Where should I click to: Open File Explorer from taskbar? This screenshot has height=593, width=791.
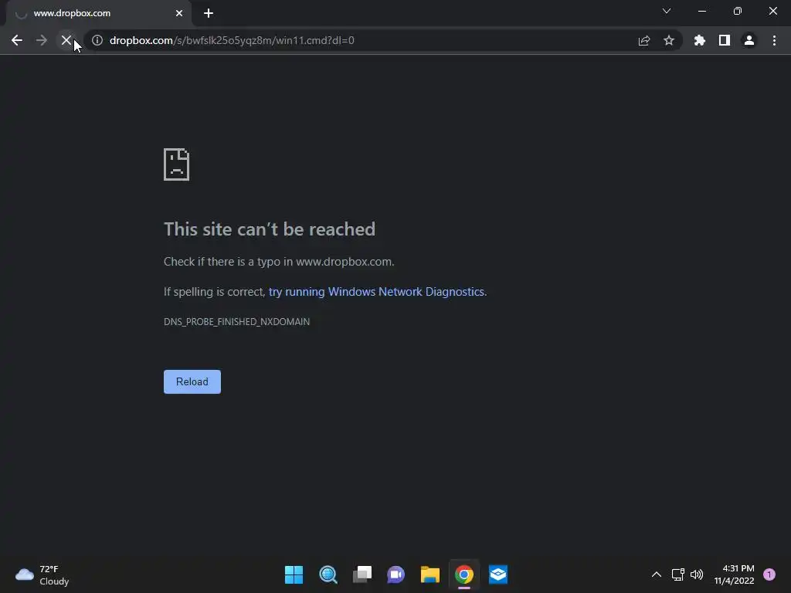(430, 574)
